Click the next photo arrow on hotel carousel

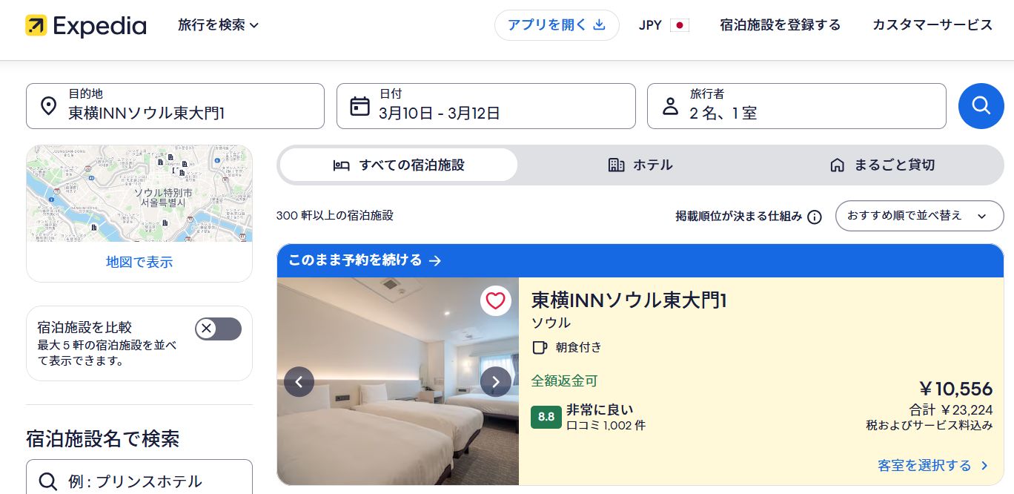[496, 381]
